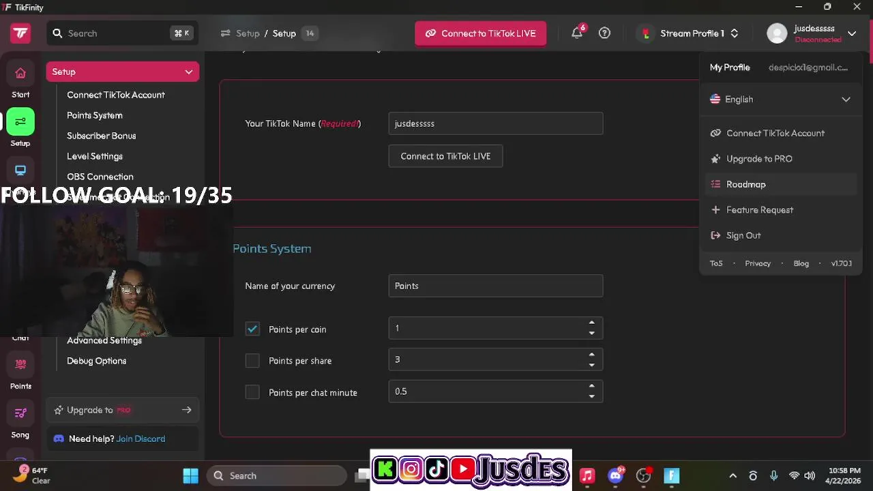The height and width of the screenshot is (491, 873).
Task: Click the Windows taskbar Search box
Action: 278,475
